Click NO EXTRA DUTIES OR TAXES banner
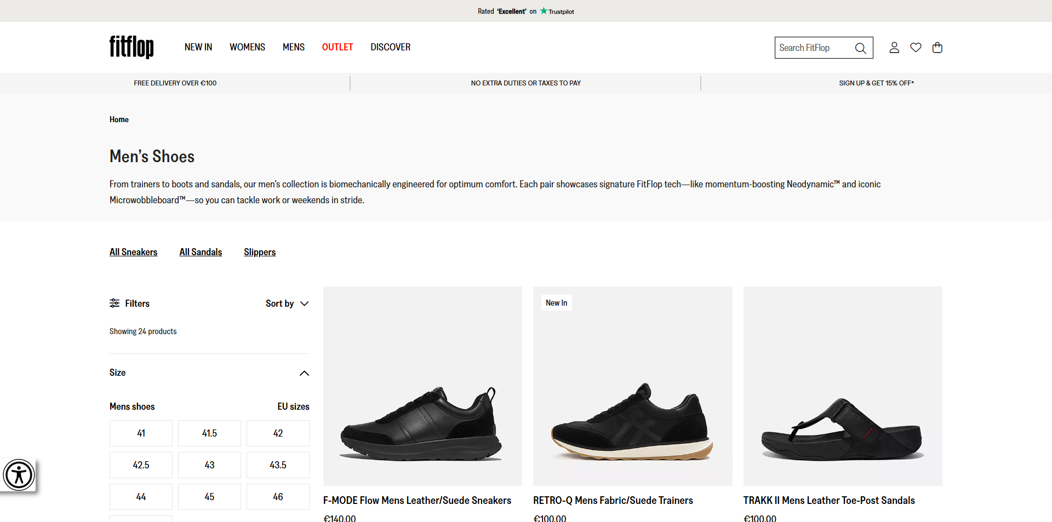1052x522 pixels. tap(526, 83)
